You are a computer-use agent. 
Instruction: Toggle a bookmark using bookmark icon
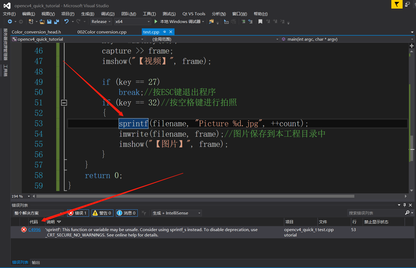[x=260, y=21]
